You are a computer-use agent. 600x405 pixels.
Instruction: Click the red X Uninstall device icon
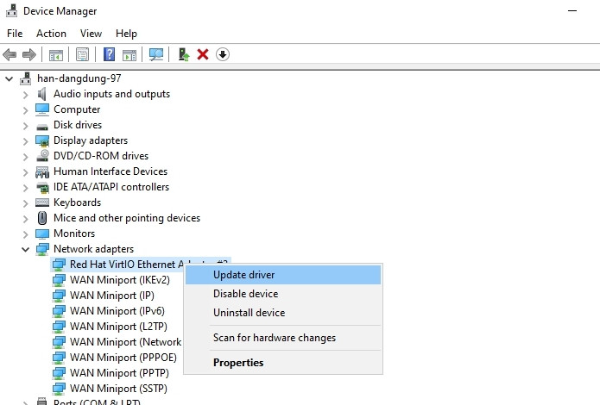(203, 54)
